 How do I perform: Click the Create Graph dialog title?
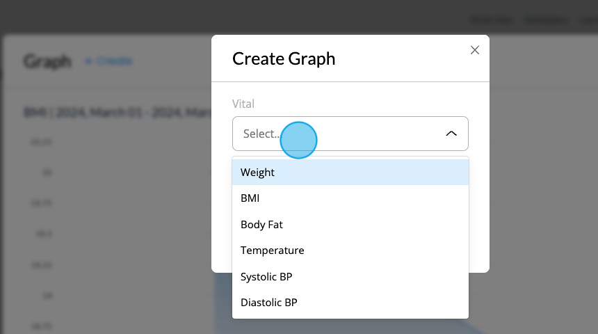coord(284,58)
